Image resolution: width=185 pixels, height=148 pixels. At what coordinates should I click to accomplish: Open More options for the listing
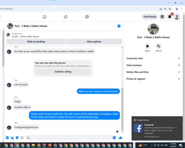coord(94,42)
